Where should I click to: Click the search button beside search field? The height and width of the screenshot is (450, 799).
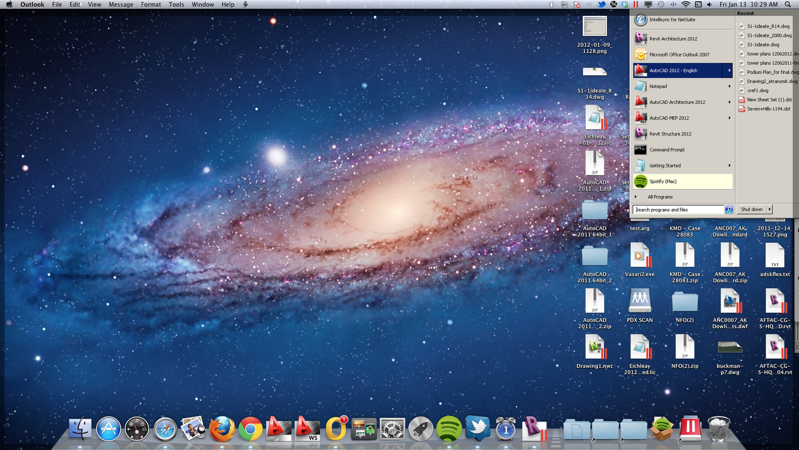coord(729,210)
